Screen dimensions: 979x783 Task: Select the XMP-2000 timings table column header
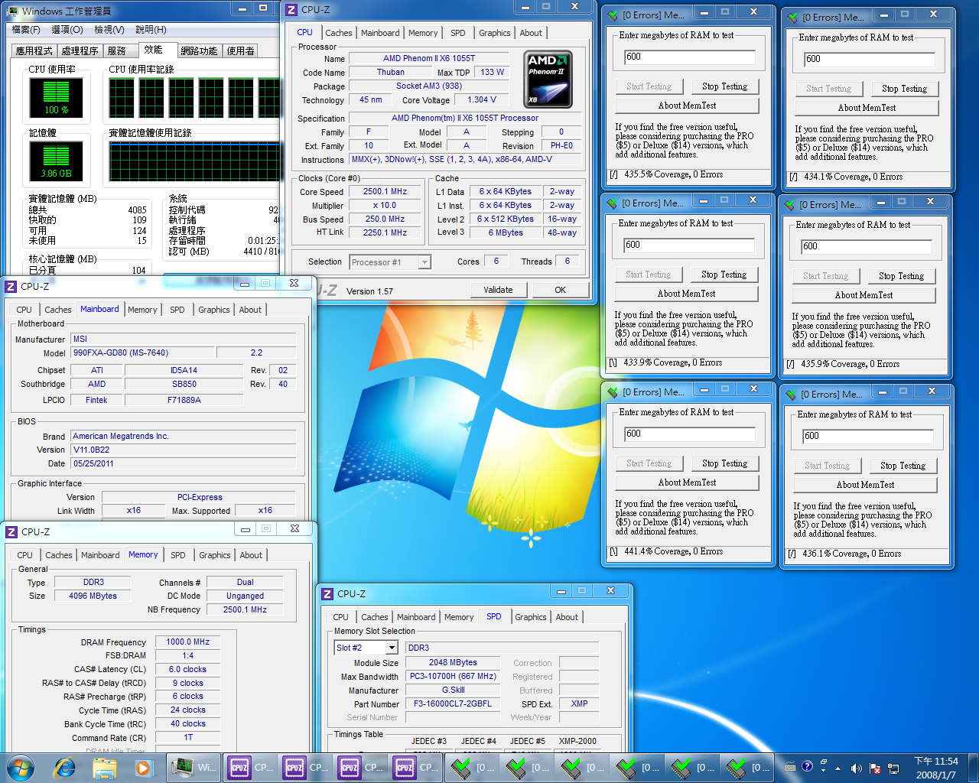[577, 741]
